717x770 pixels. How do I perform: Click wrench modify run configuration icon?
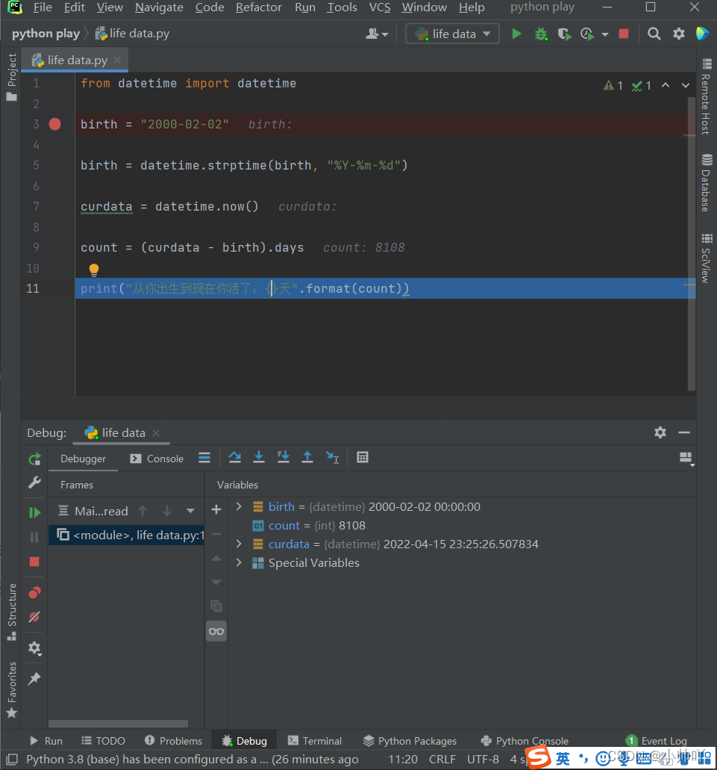pos(34,482)
